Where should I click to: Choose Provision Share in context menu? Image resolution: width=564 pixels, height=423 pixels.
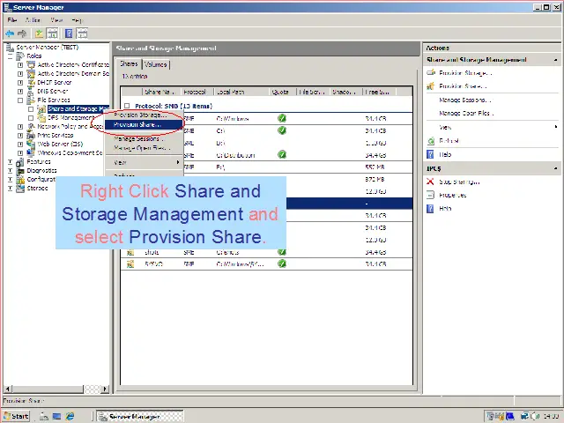(x=144, y=125)
